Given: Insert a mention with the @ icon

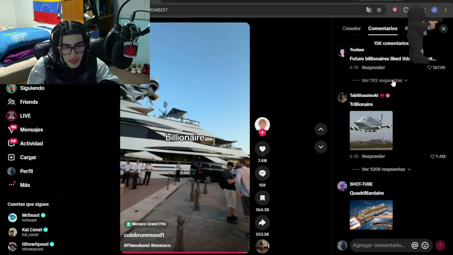Looking at the screenshot, I should coord(415,245).
